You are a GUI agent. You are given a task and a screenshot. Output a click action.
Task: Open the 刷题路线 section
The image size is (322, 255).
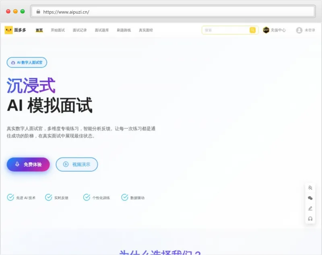124,30
